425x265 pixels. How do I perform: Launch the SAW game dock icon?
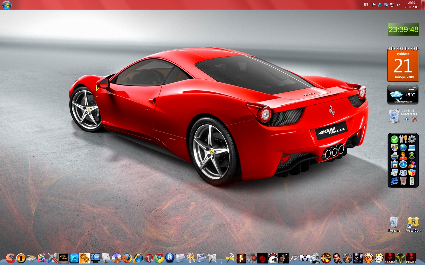pyautogui.click(x=273, y=258)
